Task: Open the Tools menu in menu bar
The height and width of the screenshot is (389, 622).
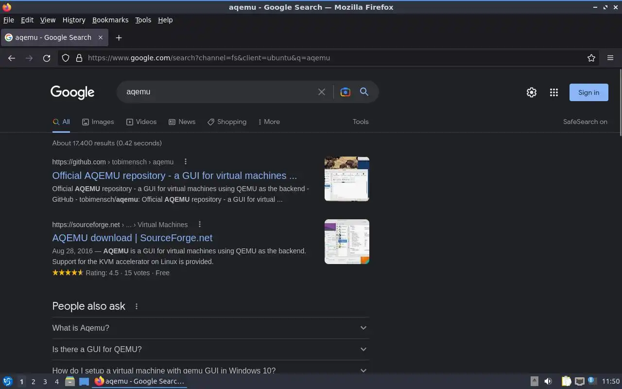Action: pos(143,20)
